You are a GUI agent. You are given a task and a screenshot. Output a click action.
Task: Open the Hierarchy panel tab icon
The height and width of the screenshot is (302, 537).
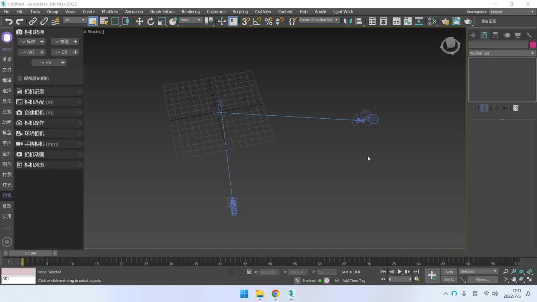495,35
